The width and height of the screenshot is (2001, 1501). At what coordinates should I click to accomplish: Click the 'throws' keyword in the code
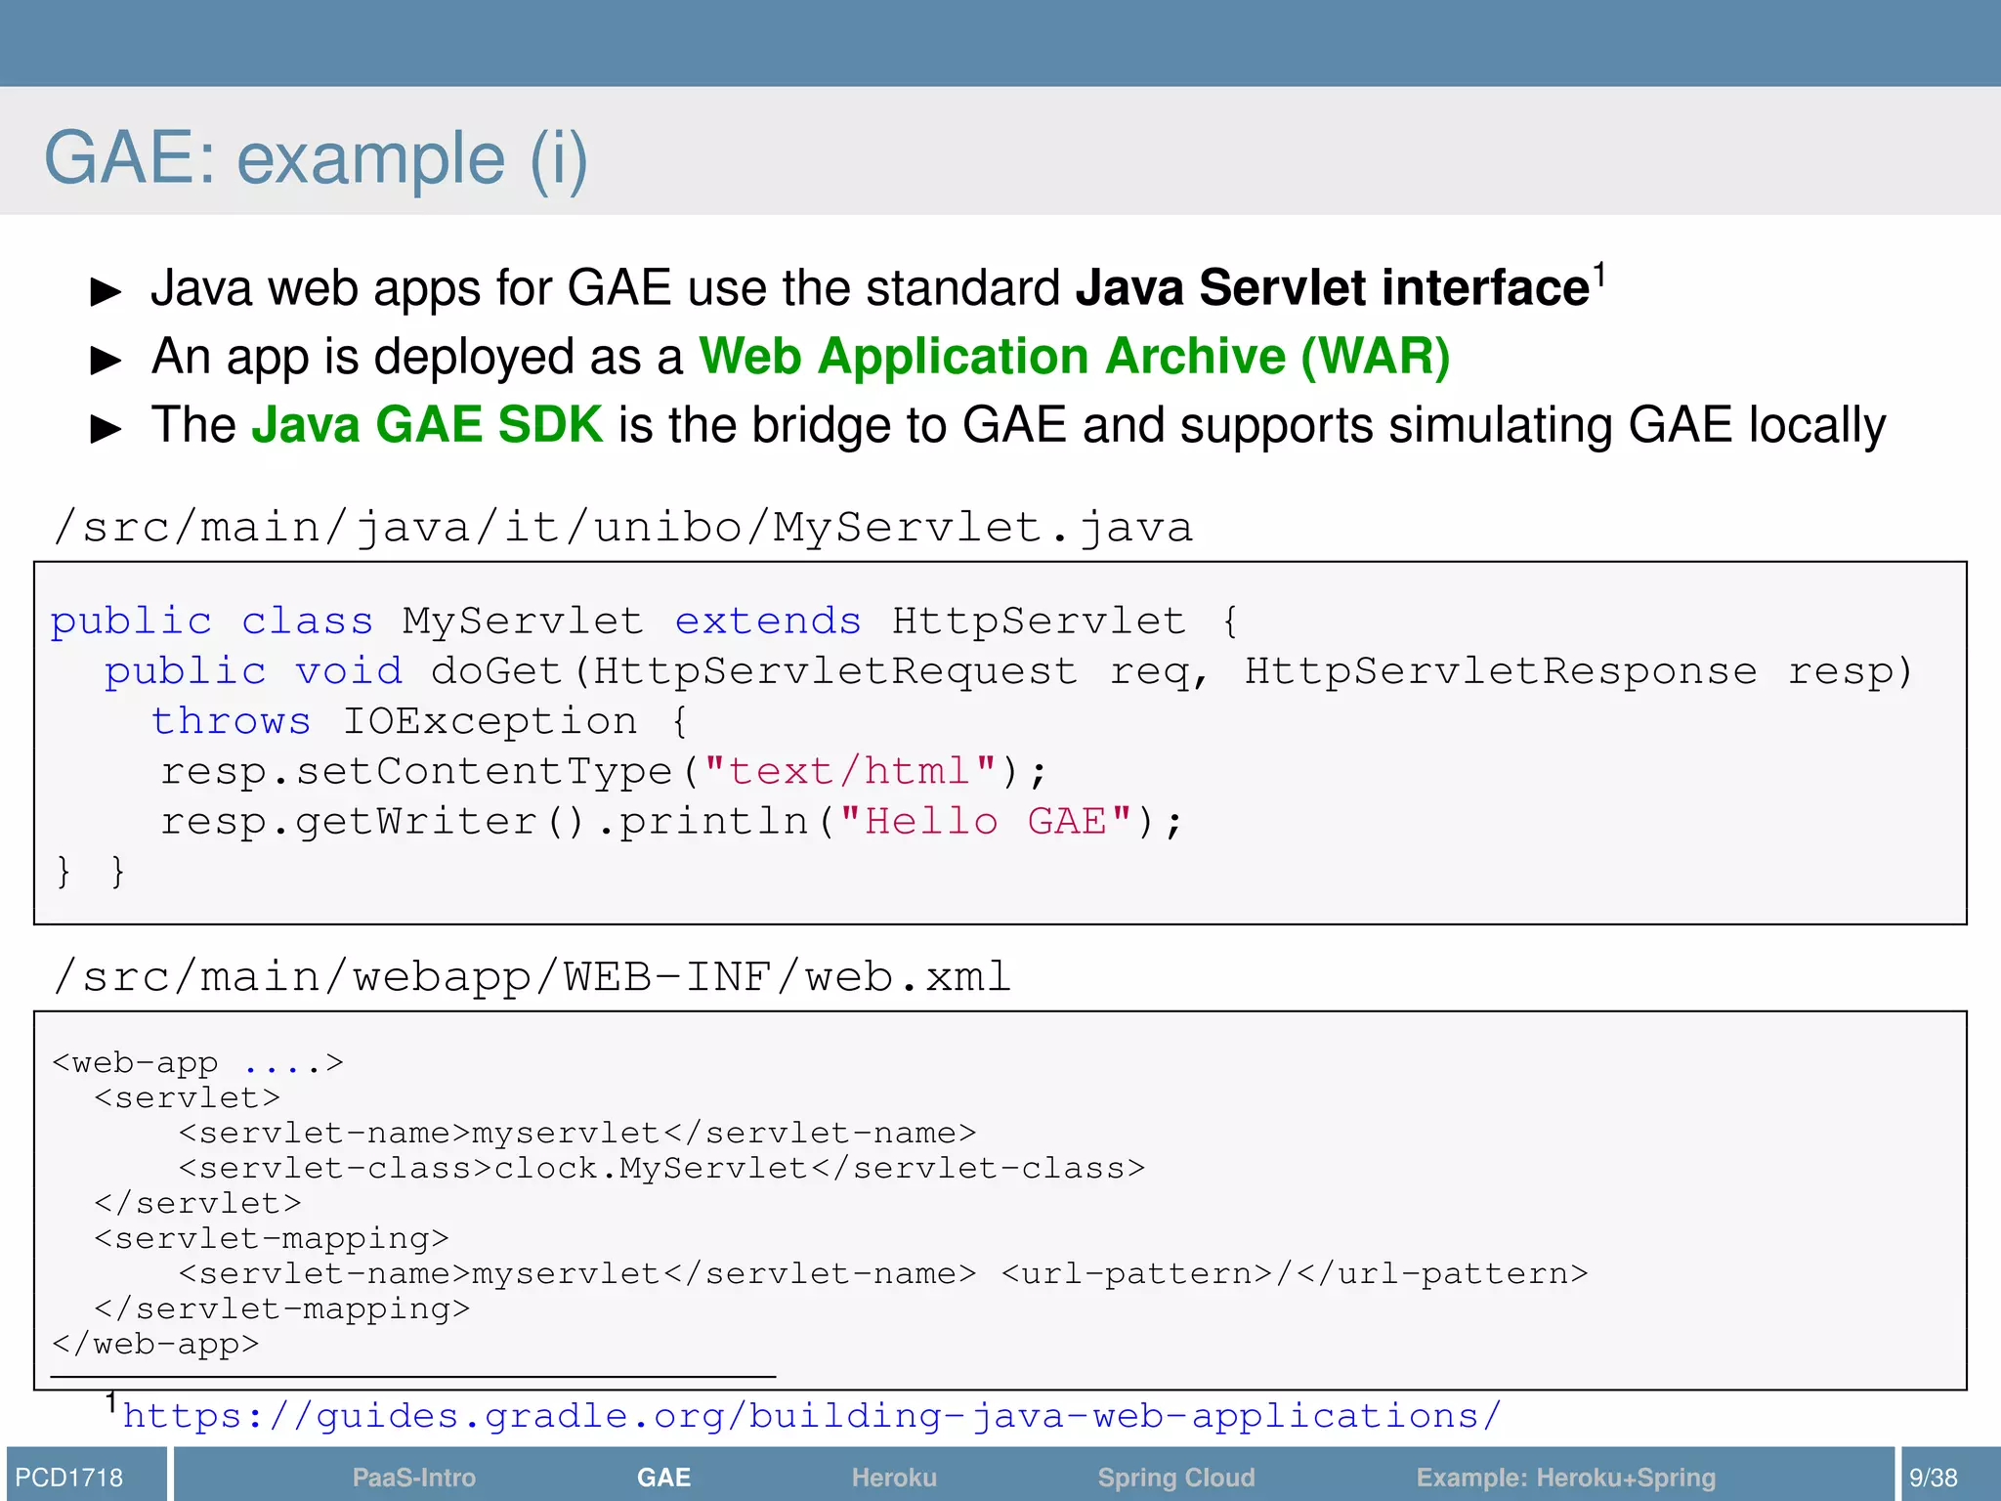click(232, 721)
